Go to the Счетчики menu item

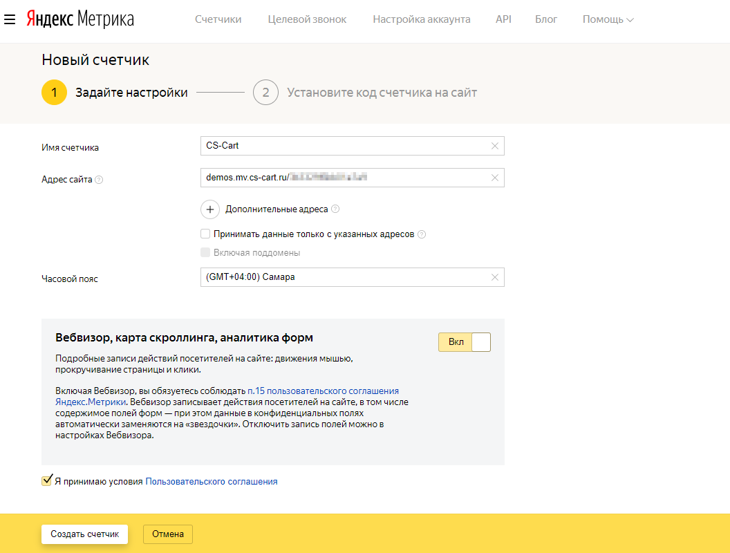pyautogui.click(x=218, y=19)
